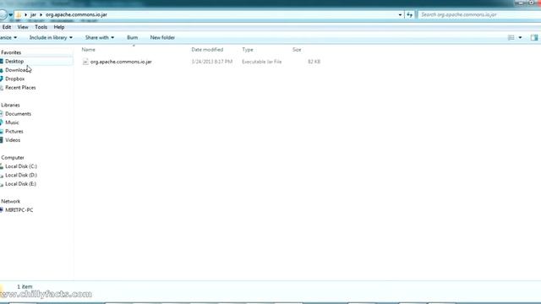
Task: Open Downloads in Favorites
Action: pyautogui.click(x=18, y=70)
